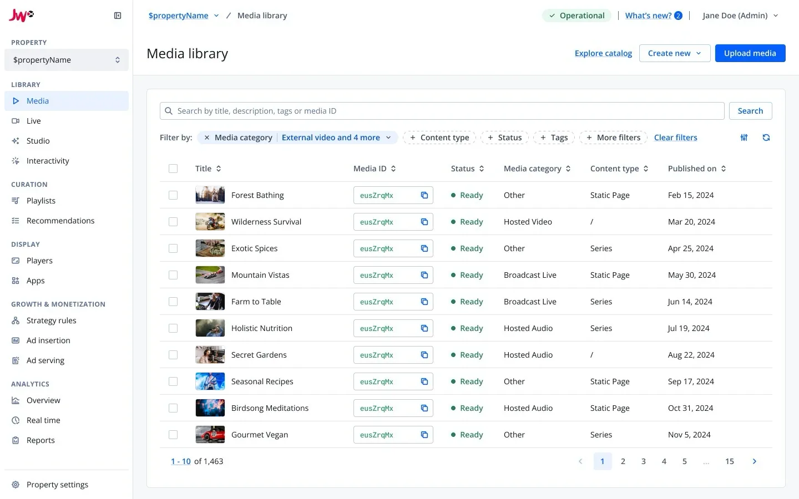Go to next page arrow
Screen dimensions: 799x499
click(x=755, y=461)
